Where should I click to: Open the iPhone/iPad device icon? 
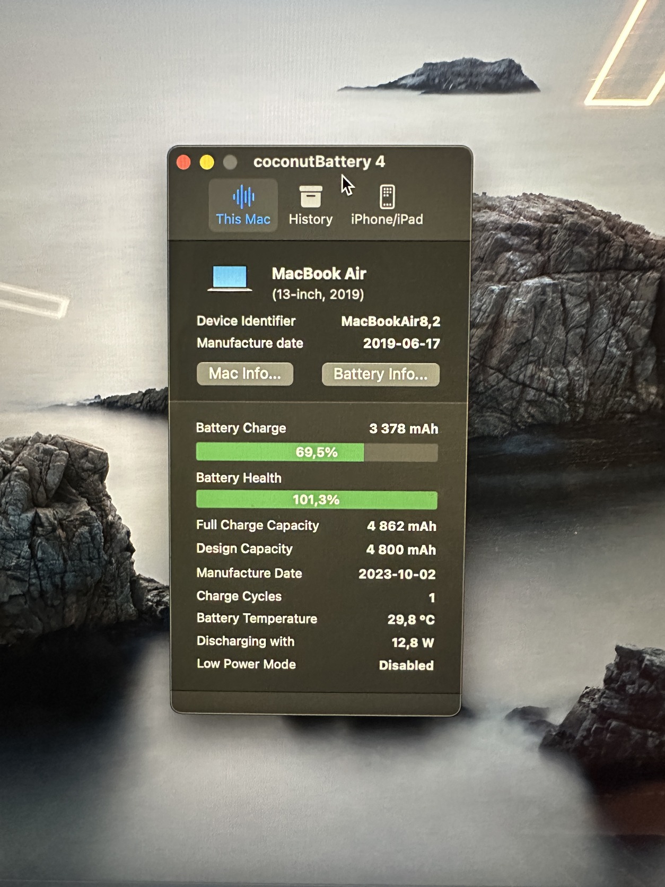tap(387, 197)
